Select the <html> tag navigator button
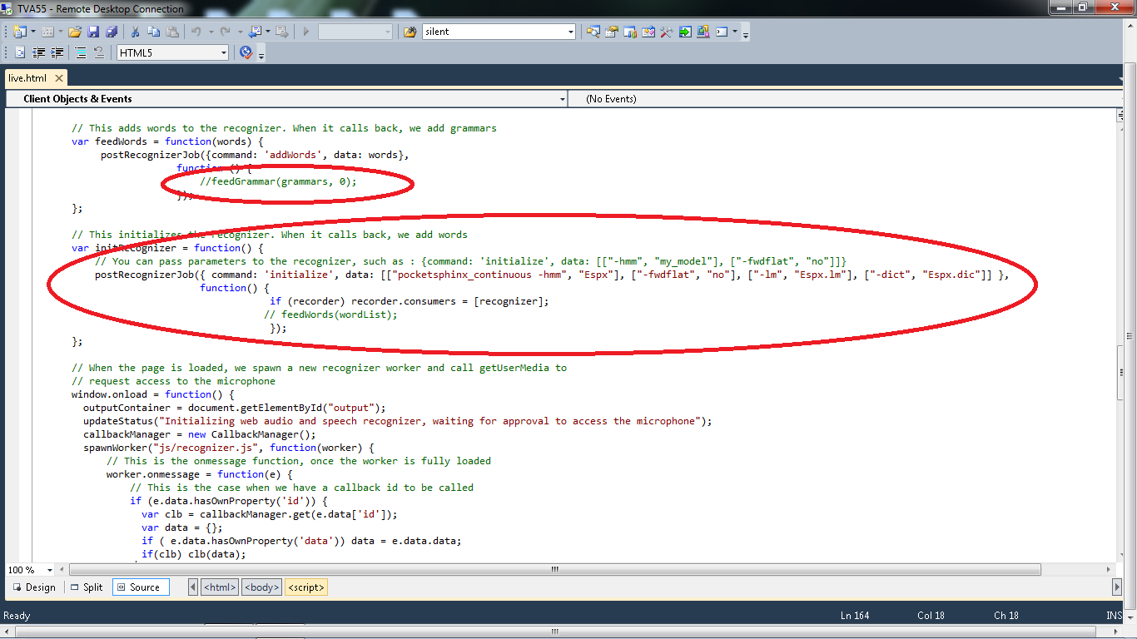 pyautogui.click(x=220, y=587)
